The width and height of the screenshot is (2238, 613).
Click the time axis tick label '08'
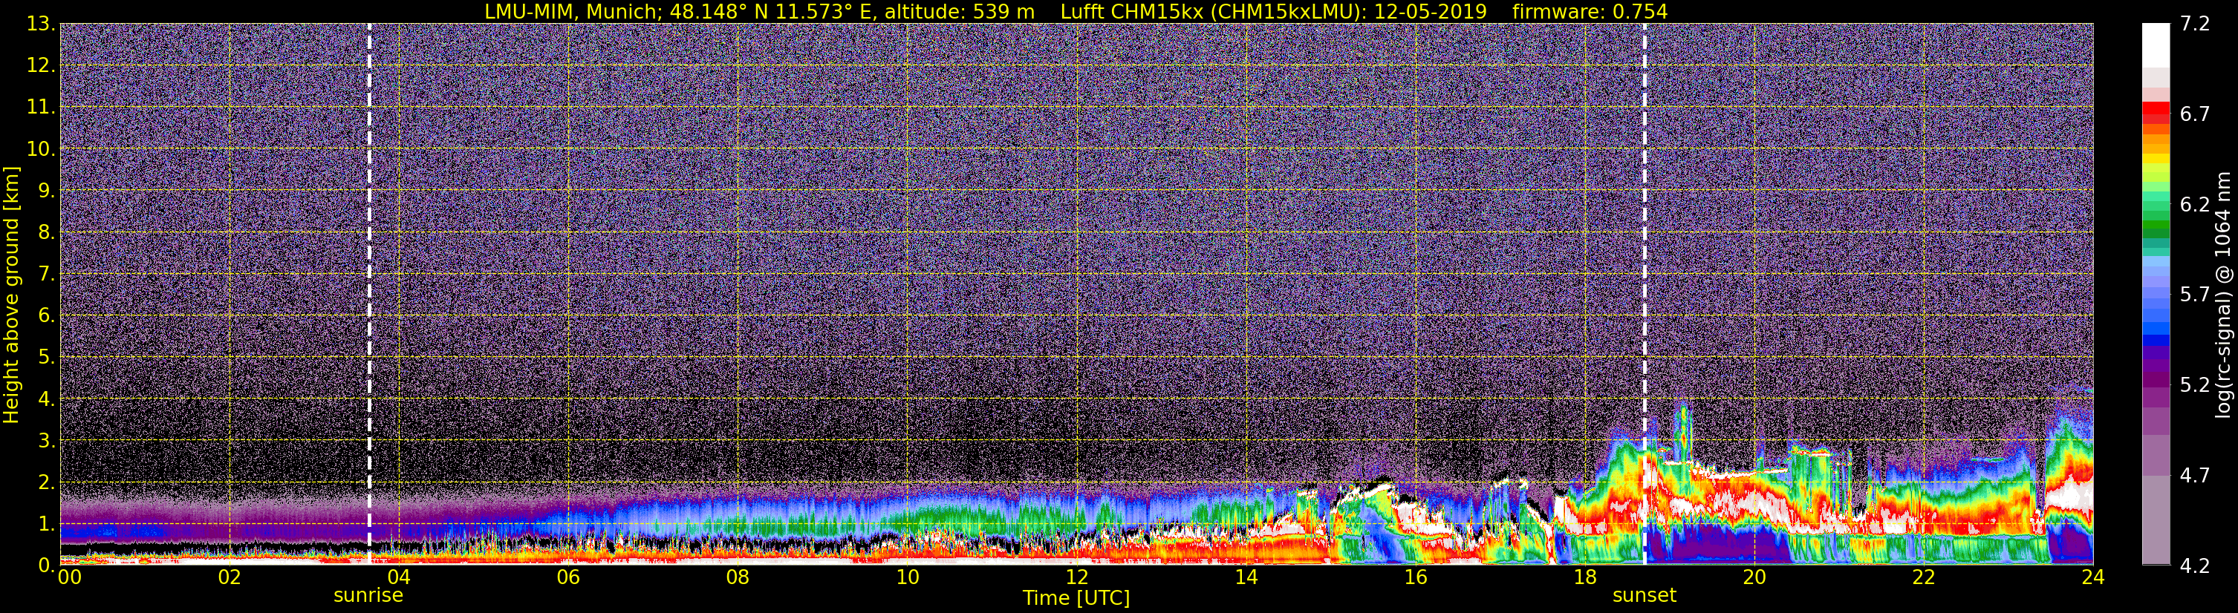coord(738,577)
